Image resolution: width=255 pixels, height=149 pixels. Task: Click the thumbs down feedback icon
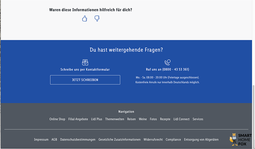97,19
